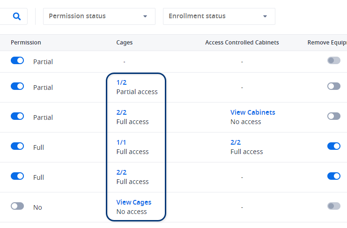Screen dimensions: 347x228
Task: Click the blue search magnifier icon
Action: coord(17,16)
